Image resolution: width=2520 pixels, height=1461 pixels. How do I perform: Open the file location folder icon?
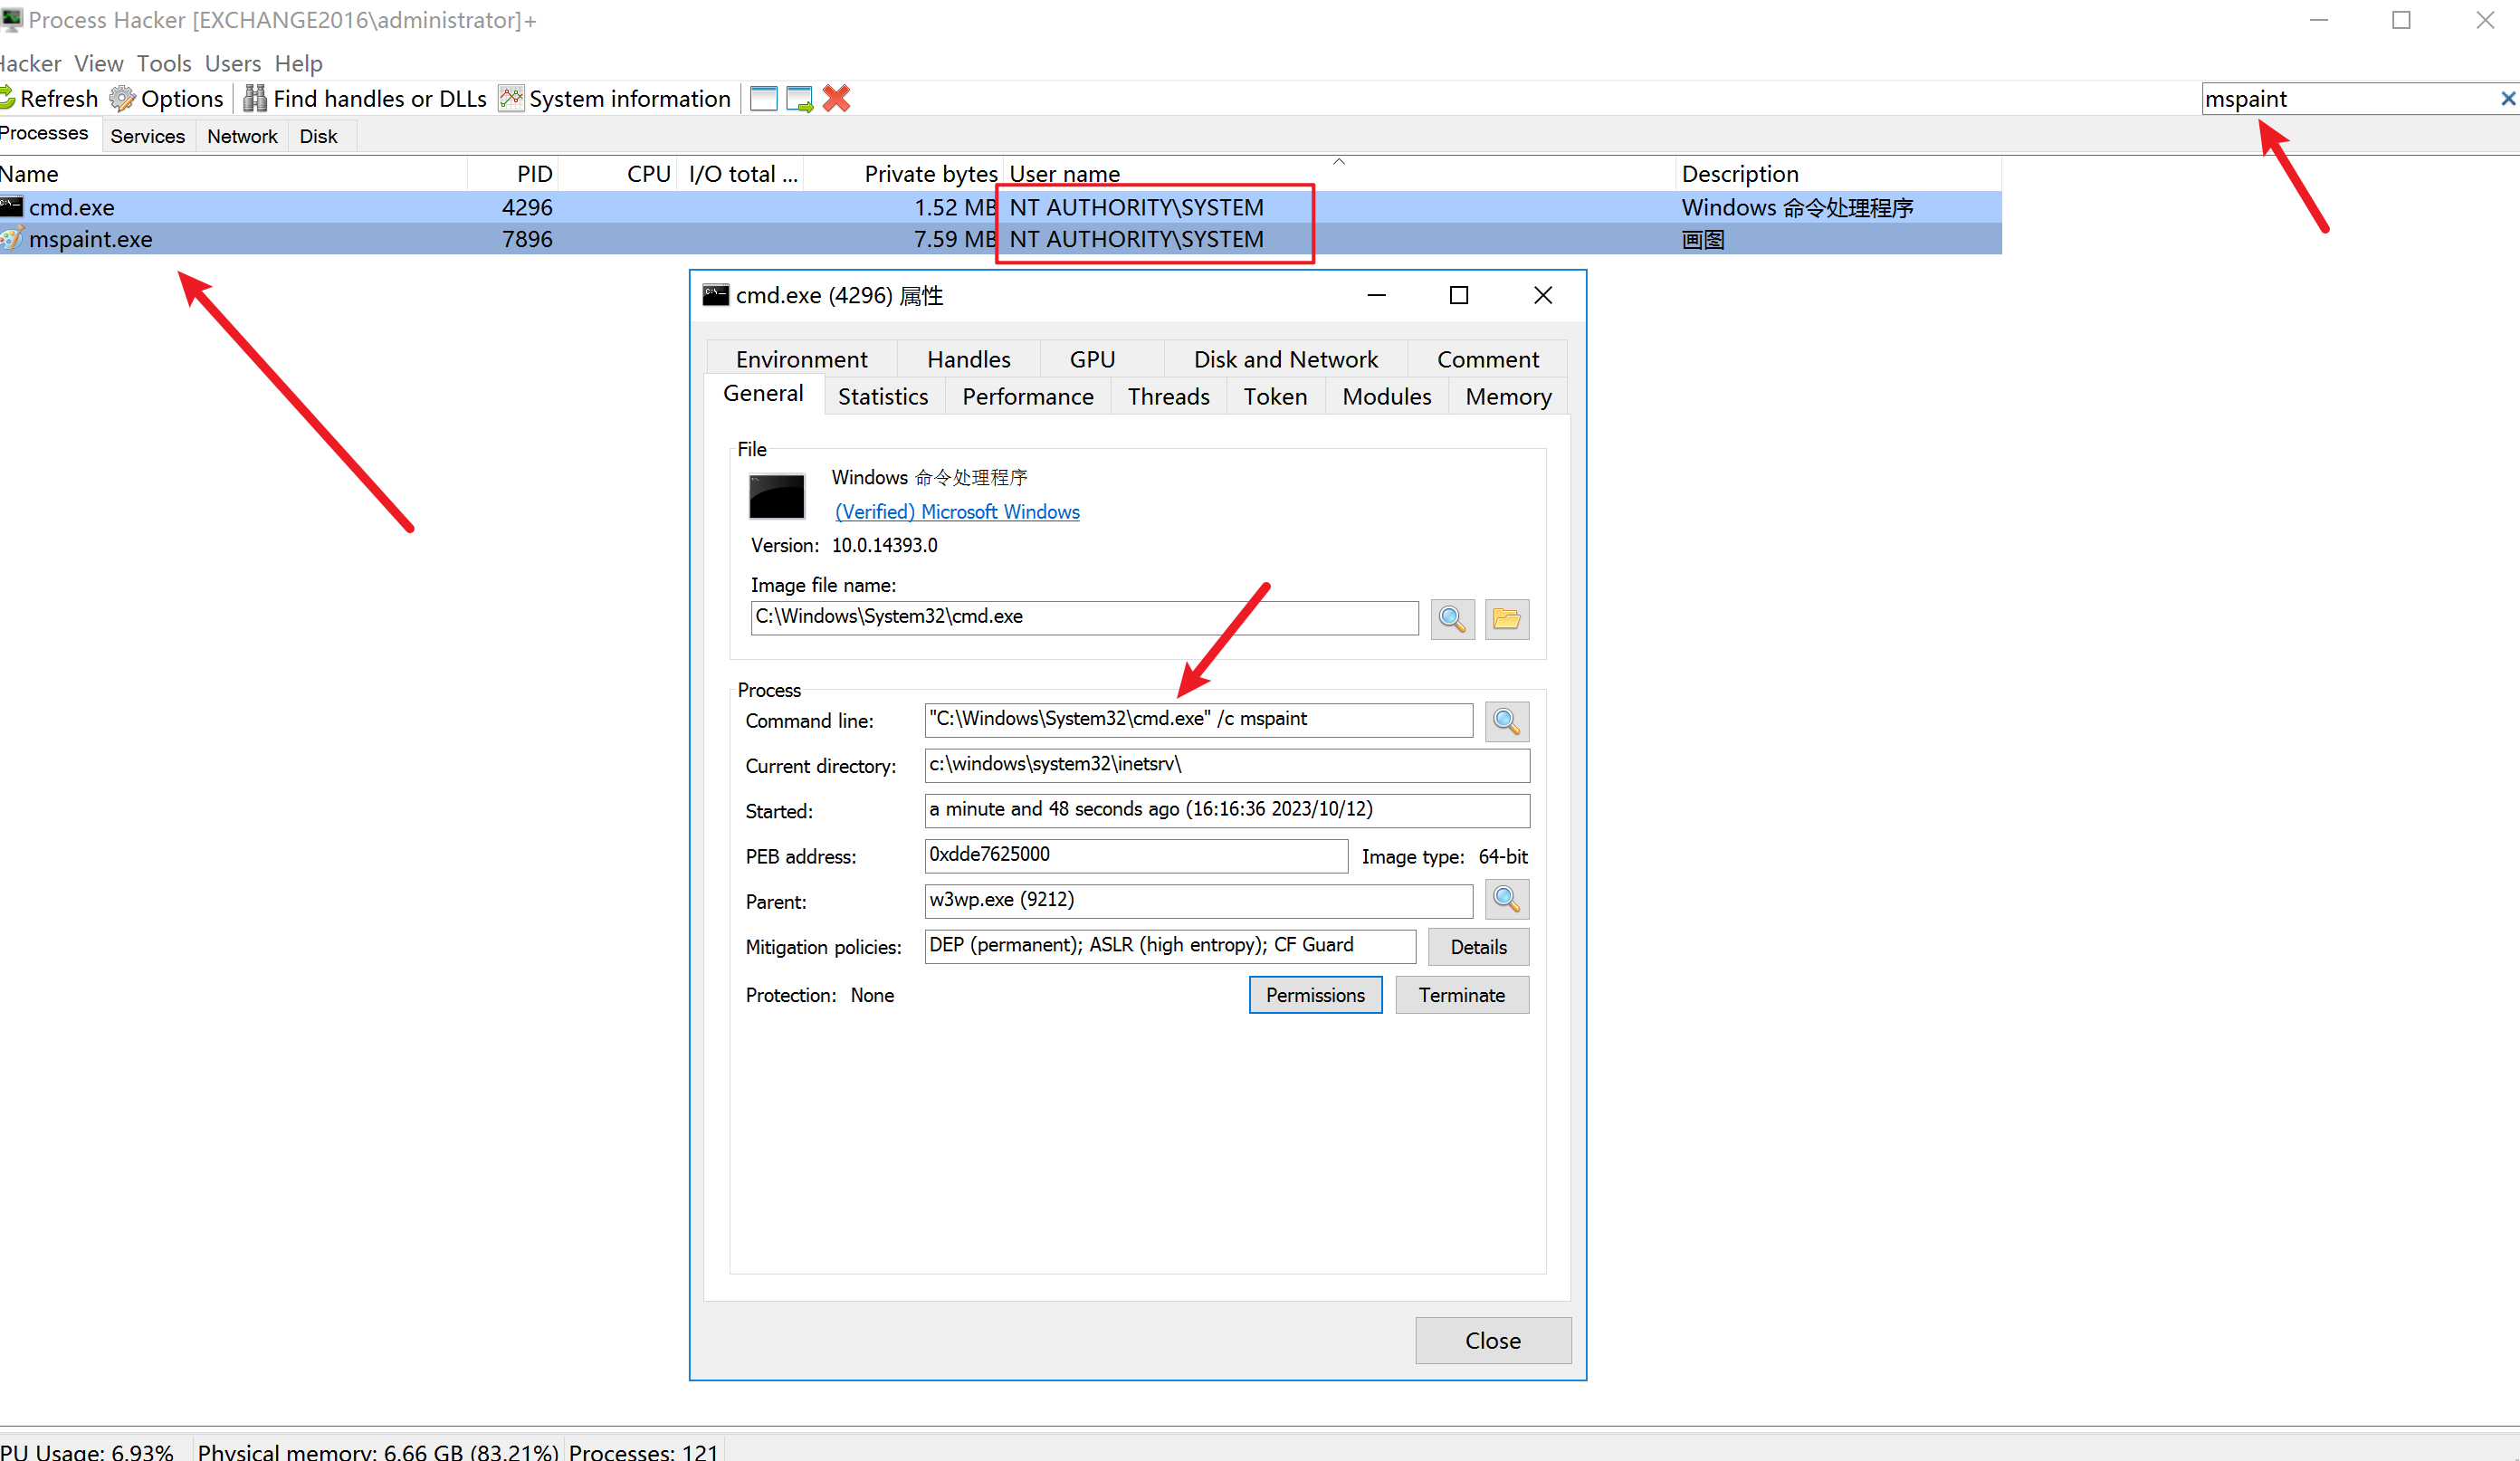coord(1506,619)
